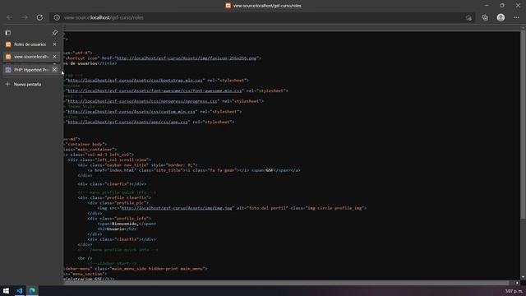
Task: Click the horizontal scrollbar at bottom
Action: point(287,283)
